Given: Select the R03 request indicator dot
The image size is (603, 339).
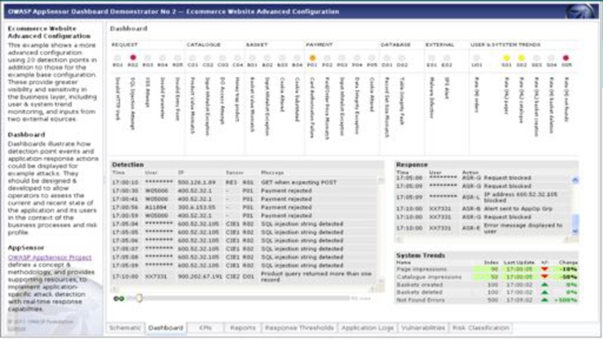Looking at the screenshot, I should point(148,58).
